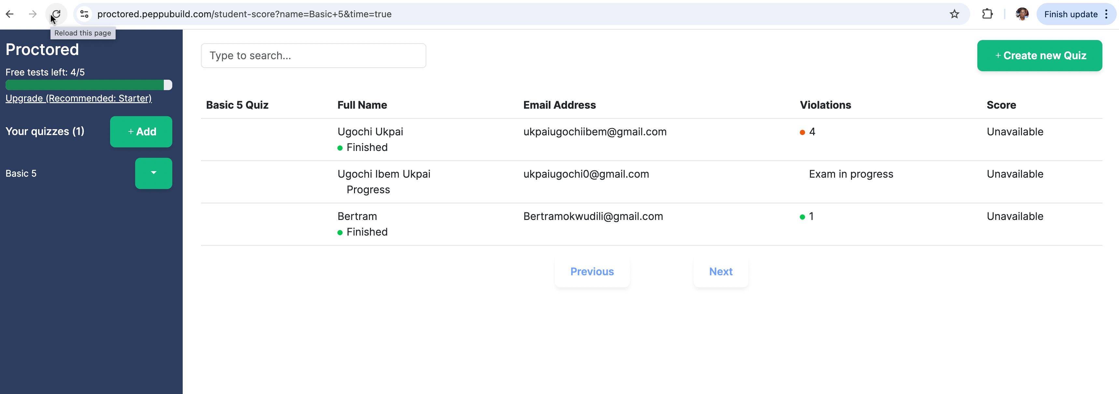The width and height of the screenshot is (1119, 394).
Task: Reload this page with the refresh icon
Action: pos(56,14)
